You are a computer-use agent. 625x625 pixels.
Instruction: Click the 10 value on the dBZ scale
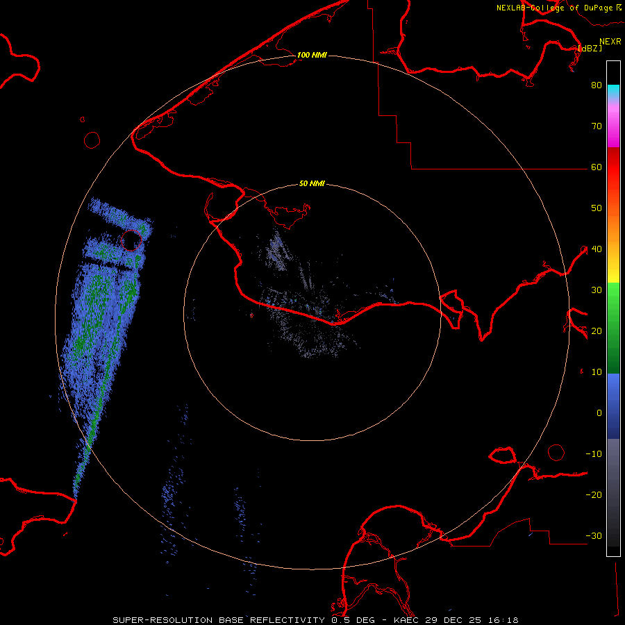[597, 372]
